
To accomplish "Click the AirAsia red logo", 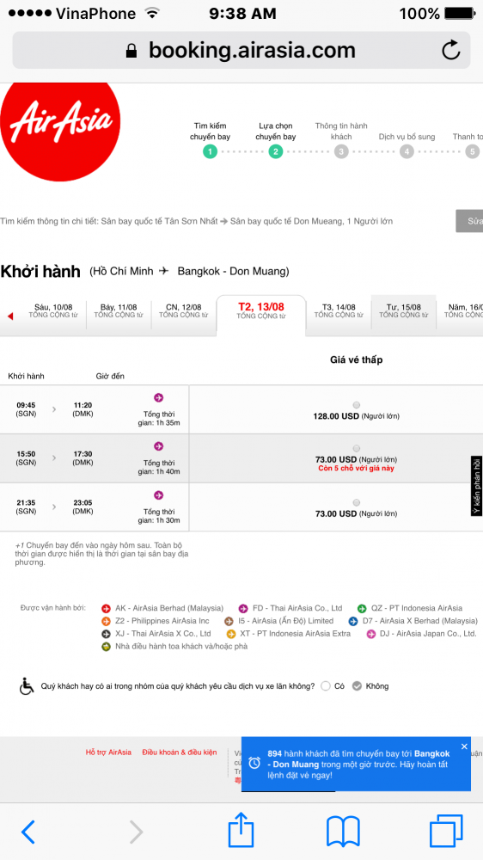I will (x=60, y=132).
